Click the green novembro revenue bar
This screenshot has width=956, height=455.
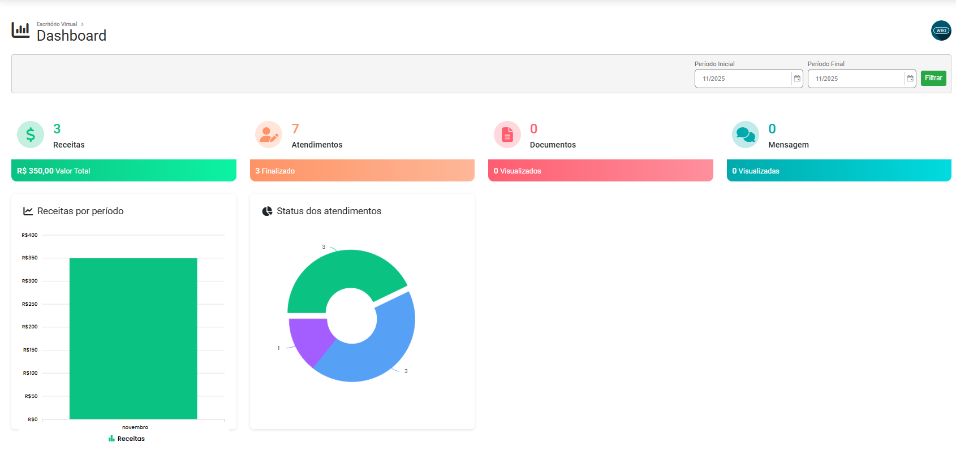point(134,338)
